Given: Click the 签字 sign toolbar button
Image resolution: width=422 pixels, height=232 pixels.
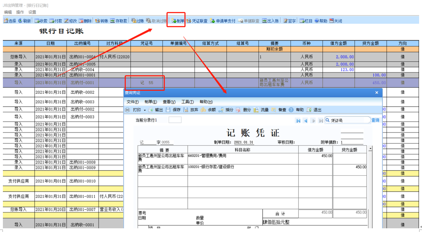Looking at the screenshot, I should (x=290, y=21).
